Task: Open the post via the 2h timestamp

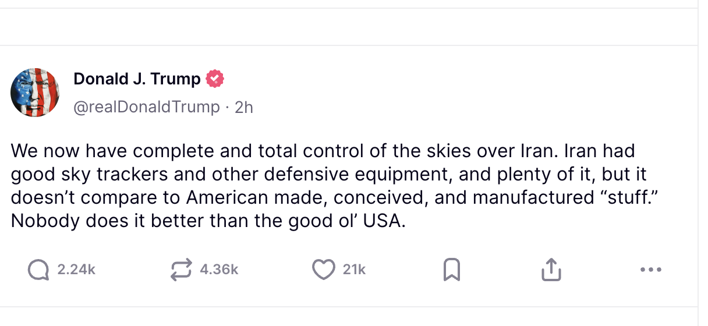Action: coord(243,107)
